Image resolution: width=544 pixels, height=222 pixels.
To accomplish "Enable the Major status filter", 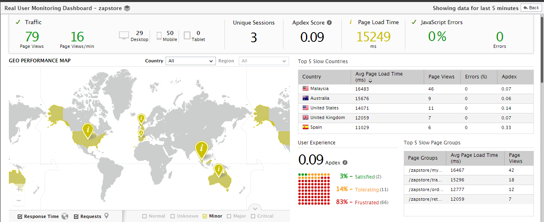I will (229, 216).
